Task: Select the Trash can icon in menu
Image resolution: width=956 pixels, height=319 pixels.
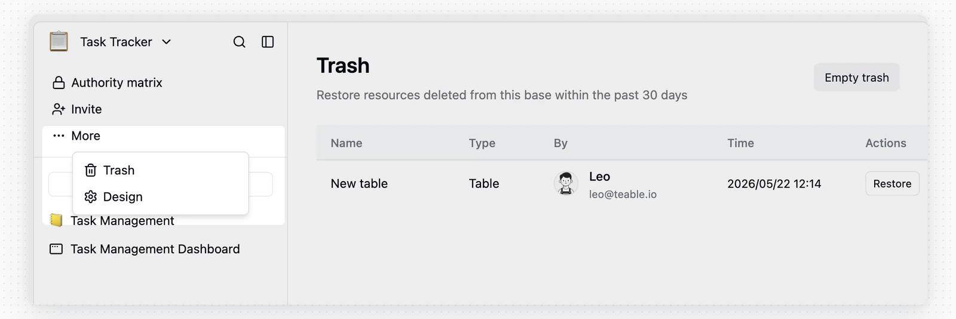Action: 91,170
